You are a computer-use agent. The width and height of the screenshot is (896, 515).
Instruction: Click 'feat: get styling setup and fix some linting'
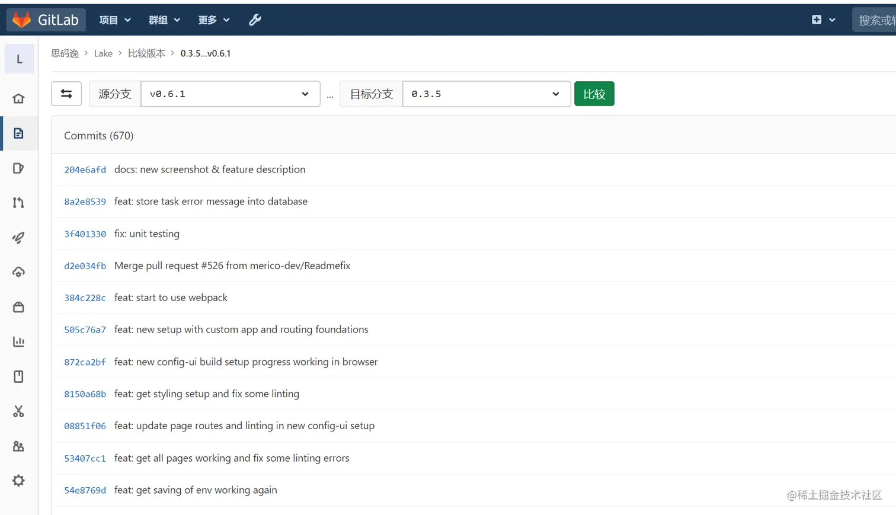point(207,394)
